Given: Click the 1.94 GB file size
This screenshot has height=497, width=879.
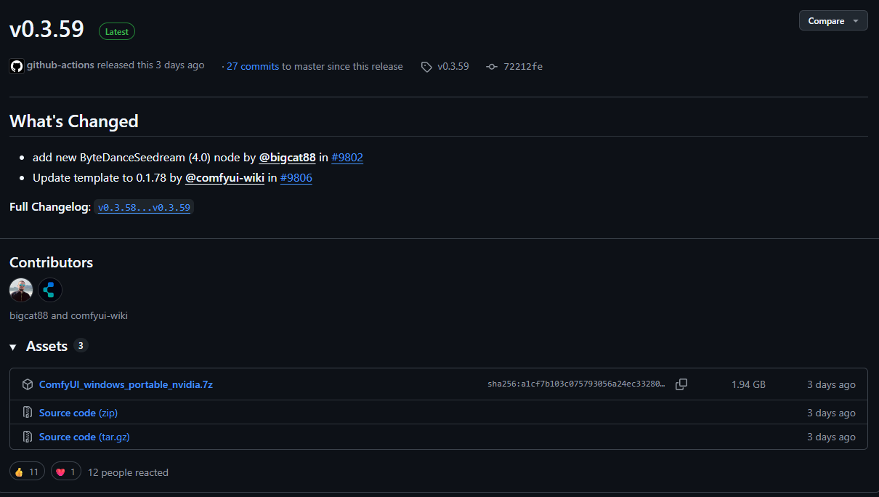Looking at the screenshot, I should (x=748, y=384).
